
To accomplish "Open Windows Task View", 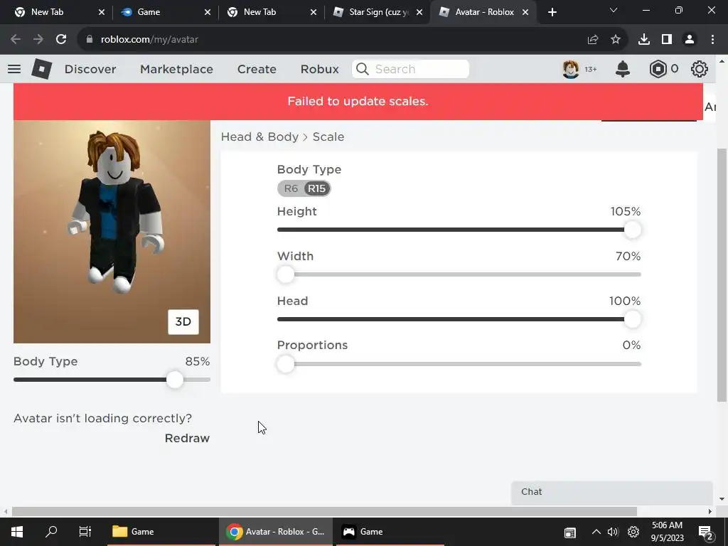I will pyautogui.click(x=85, y=532).
